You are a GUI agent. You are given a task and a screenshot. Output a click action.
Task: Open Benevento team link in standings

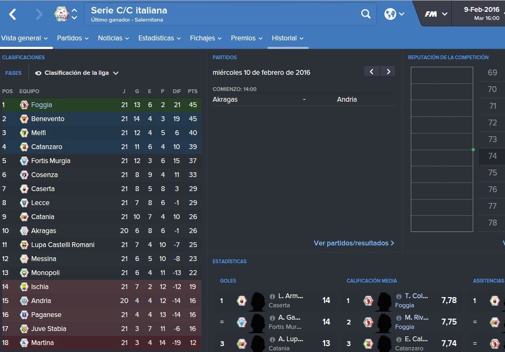(48, 119)
